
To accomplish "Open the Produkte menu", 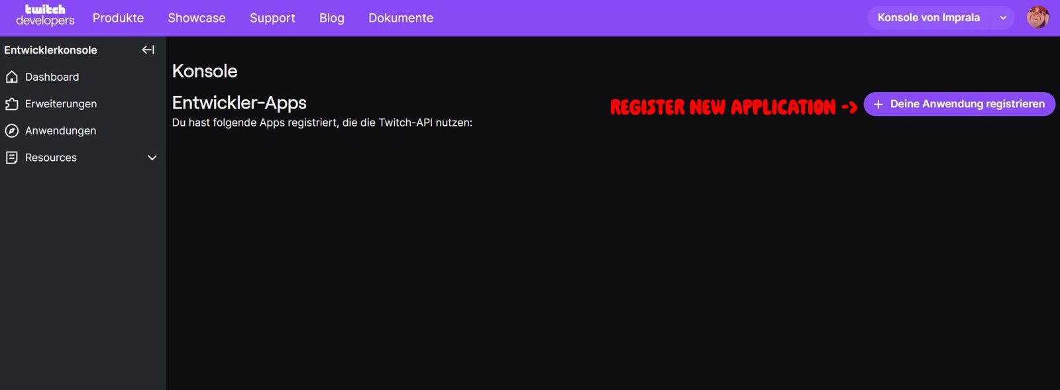I will click(x=118, y=18).
